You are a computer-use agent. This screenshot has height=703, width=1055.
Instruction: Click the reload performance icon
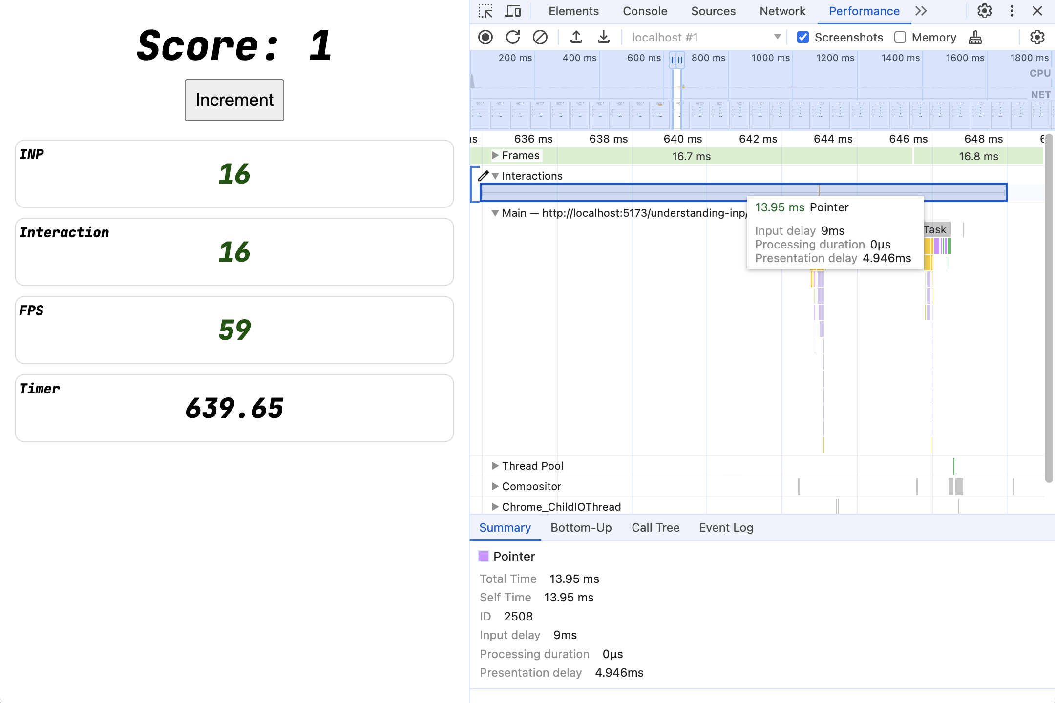[512, 37]
